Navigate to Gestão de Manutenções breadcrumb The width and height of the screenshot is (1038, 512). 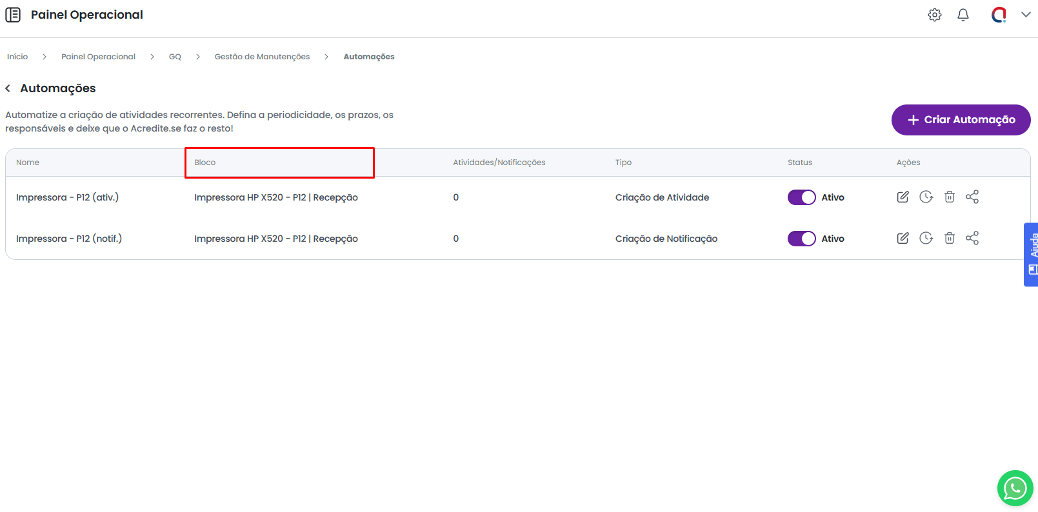tap(262, 57)
